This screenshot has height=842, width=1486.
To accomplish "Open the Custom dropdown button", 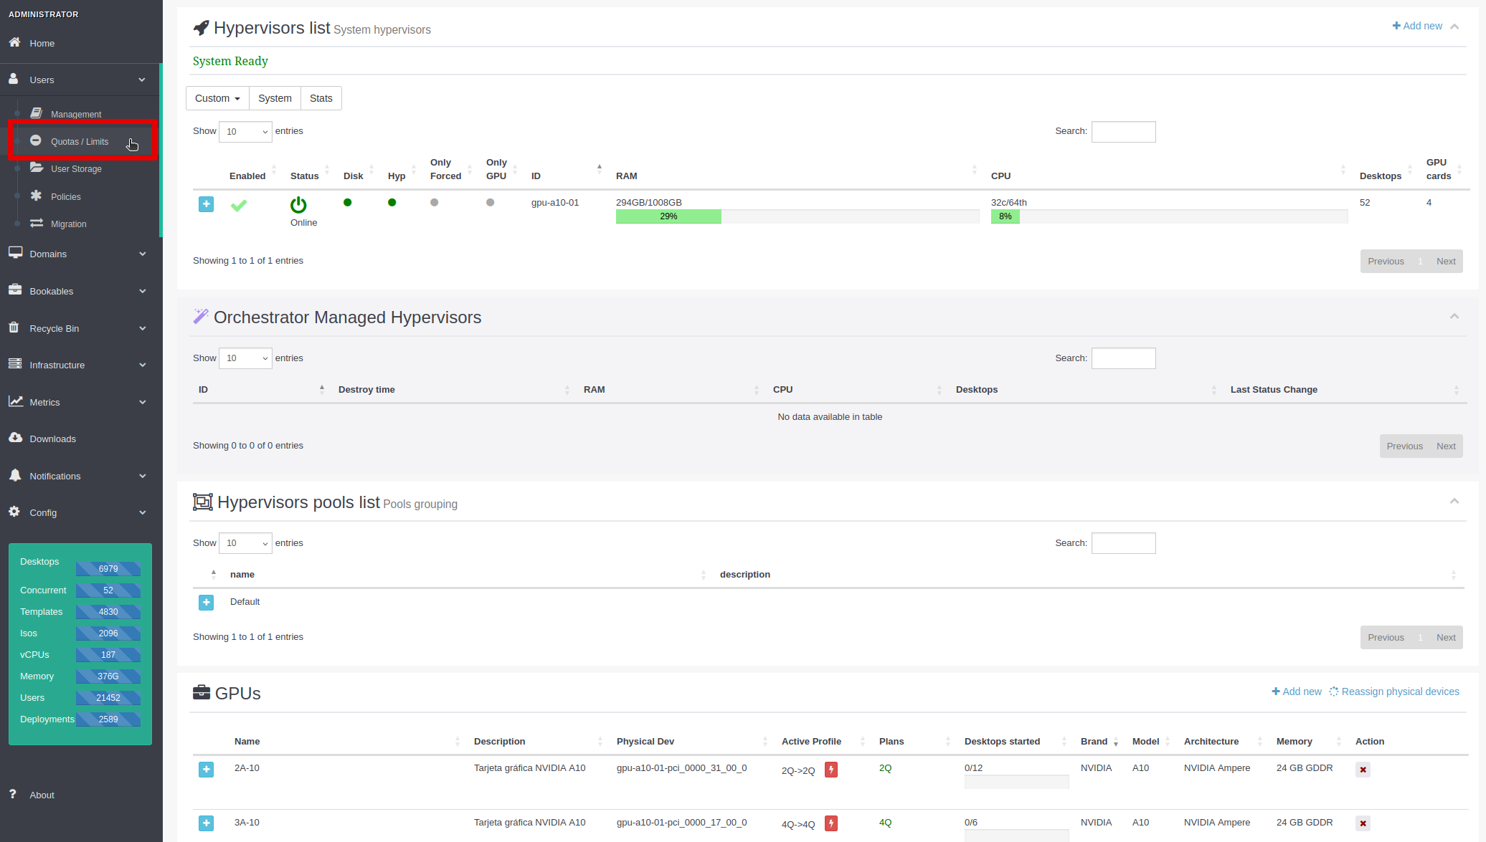I will click(217, 98).
